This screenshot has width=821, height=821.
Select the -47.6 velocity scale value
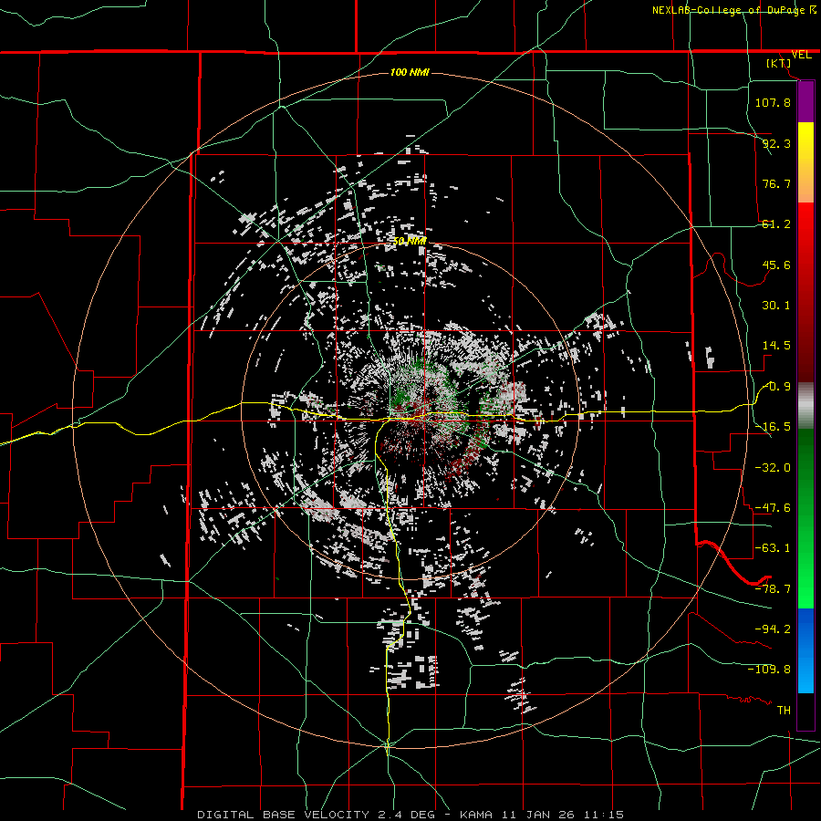773,508
